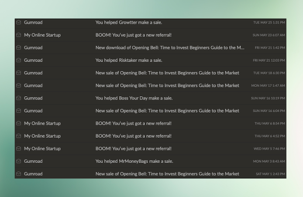Click timestamp TUE MAY 18 6:30 PM
Screen dimensions: 303x197
pos(269,73)
